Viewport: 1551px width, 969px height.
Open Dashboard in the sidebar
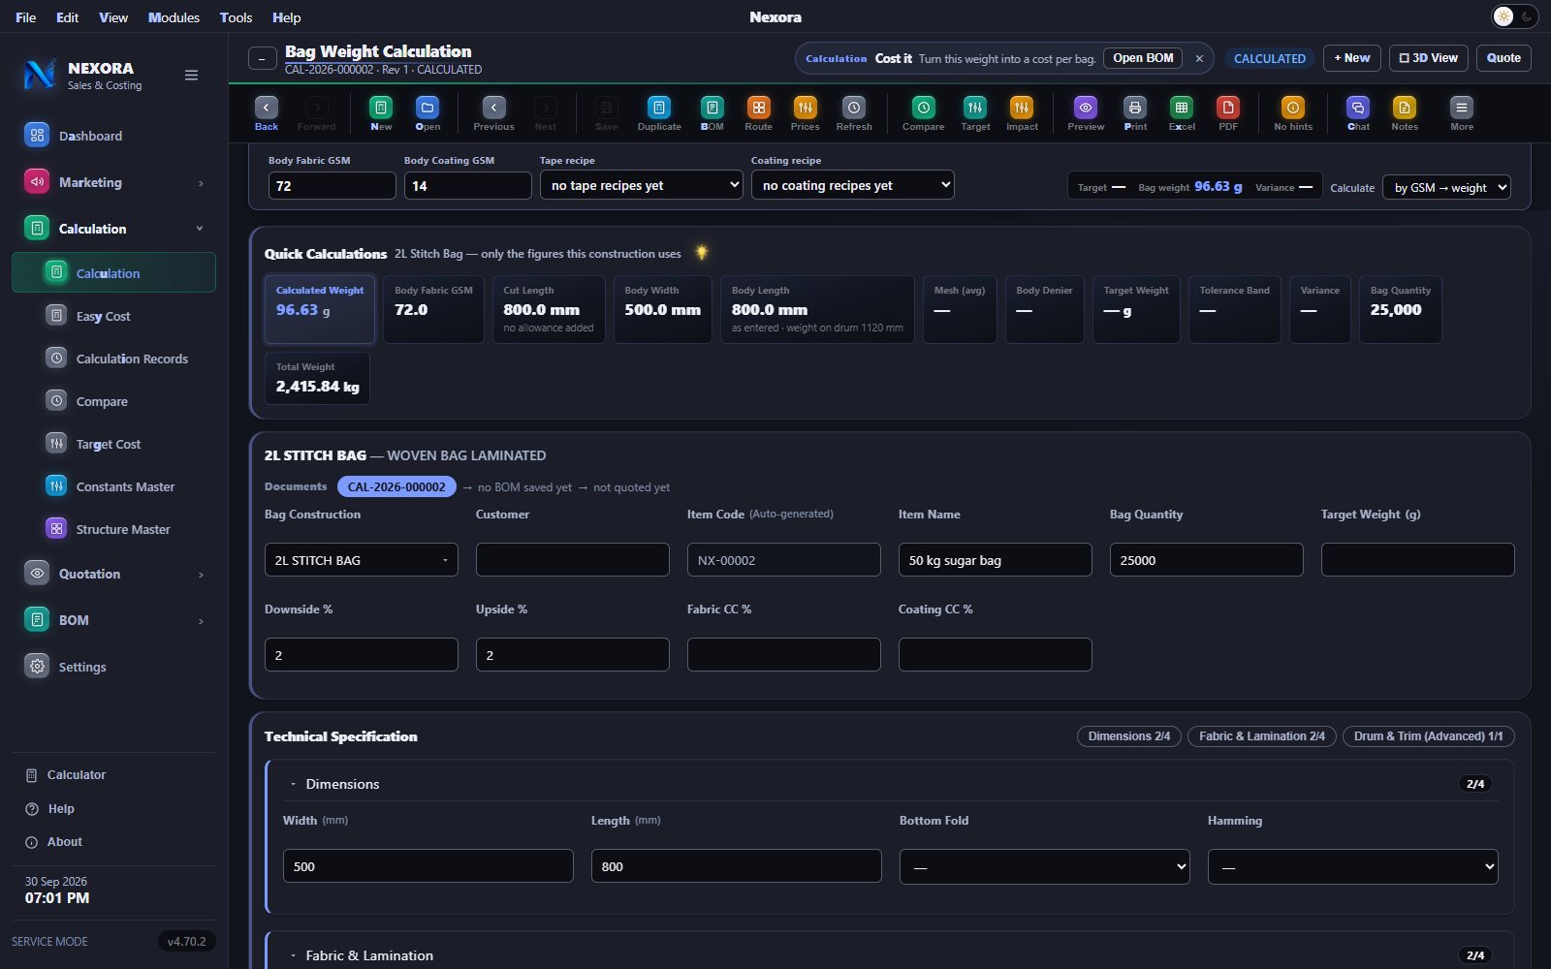[x=113, y=136]
